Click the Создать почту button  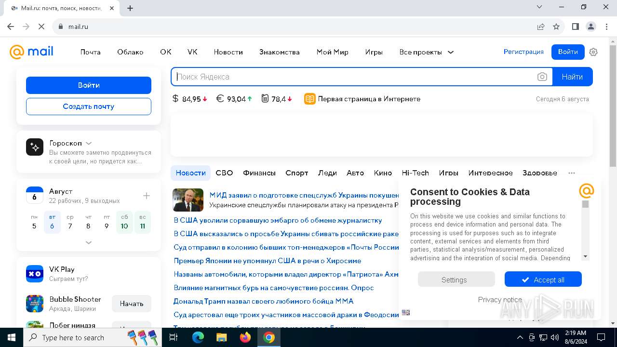pyautogui.click(x=89, y=107)
